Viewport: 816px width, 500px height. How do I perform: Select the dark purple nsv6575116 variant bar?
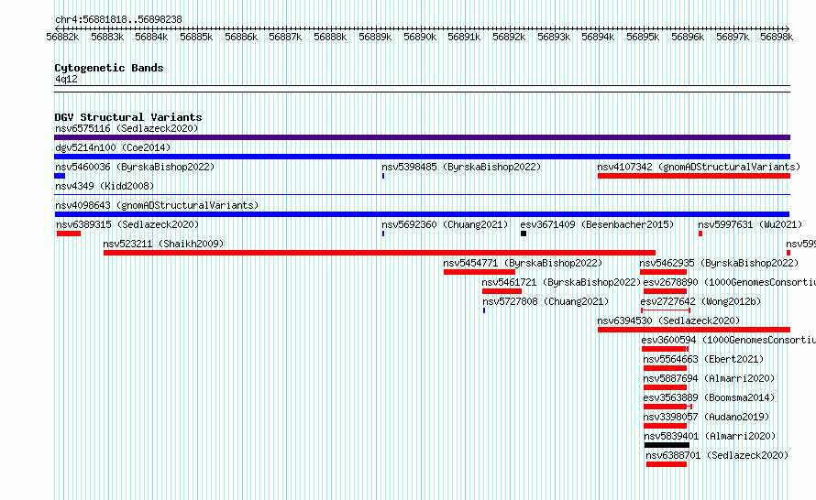point(422,137)
